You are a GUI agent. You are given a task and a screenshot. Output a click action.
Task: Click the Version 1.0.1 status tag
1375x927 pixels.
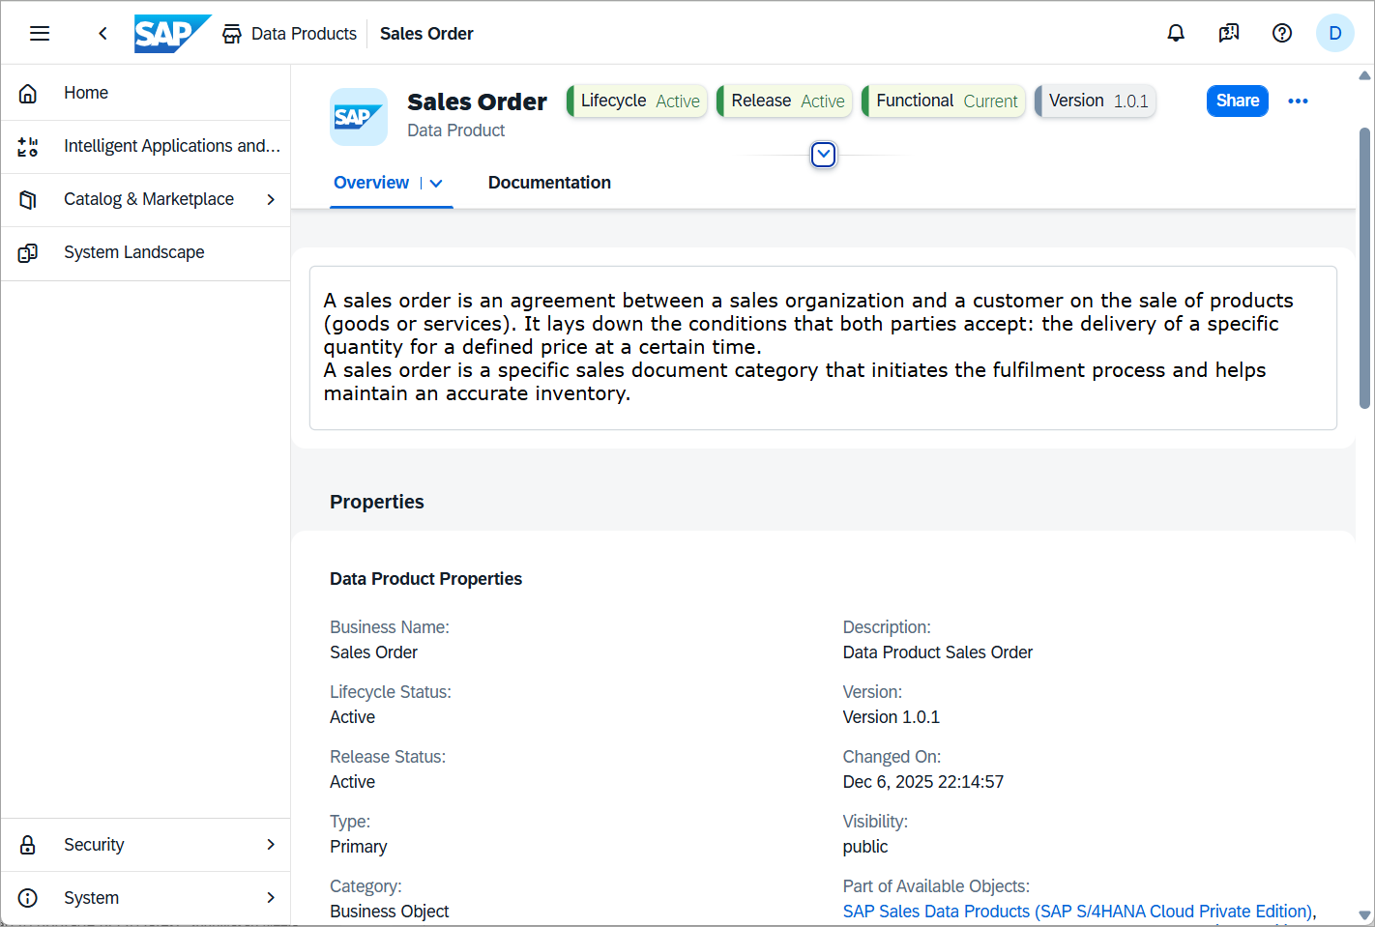(1096, 101)
